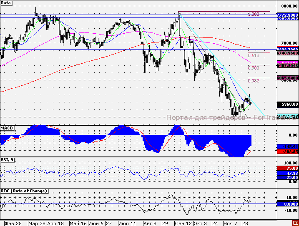The height and width of the screenshot is (226, 299).
Task: Click the ROC (Rate of Change) label
Action: [24, 191]
